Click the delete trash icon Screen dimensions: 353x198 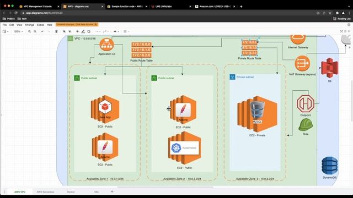pyautogui.click(x=56, y=31)
